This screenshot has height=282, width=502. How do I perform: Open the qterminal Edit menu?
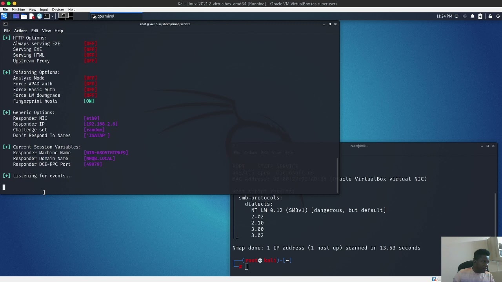point(35,31)
